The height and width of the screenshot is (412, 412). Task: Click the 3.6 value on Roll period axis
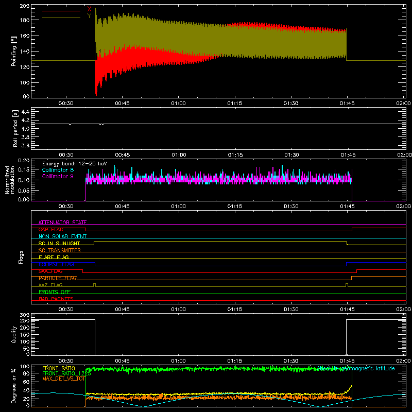click(x=25, y=145)
